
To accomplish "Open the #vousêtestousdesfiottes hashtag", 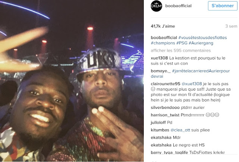I will [202, 38].
